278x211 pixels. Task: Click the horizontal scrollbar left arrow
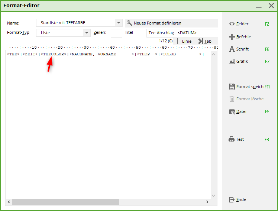click(9, 202)
